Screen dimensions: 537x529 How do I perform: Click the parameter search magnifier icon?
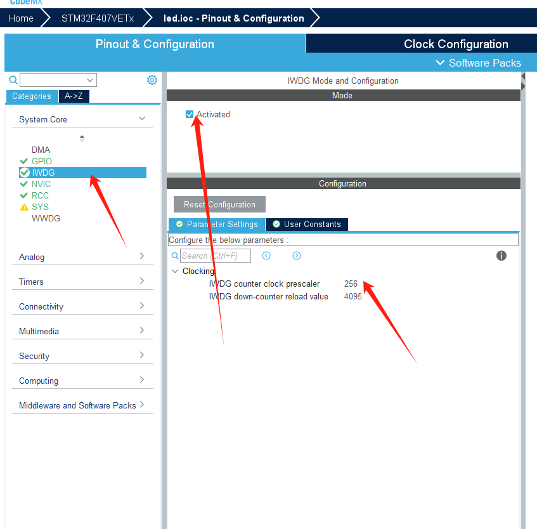click(x=175, y=256)
